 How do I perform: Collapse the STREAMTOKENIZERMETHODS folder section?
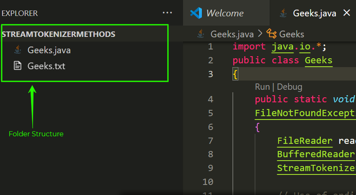pyautogui.click(x=59, y=34)
